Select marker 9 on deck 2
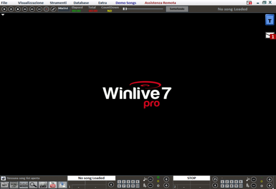Screen dimensions: 276x189 click(x=236, y=186)
